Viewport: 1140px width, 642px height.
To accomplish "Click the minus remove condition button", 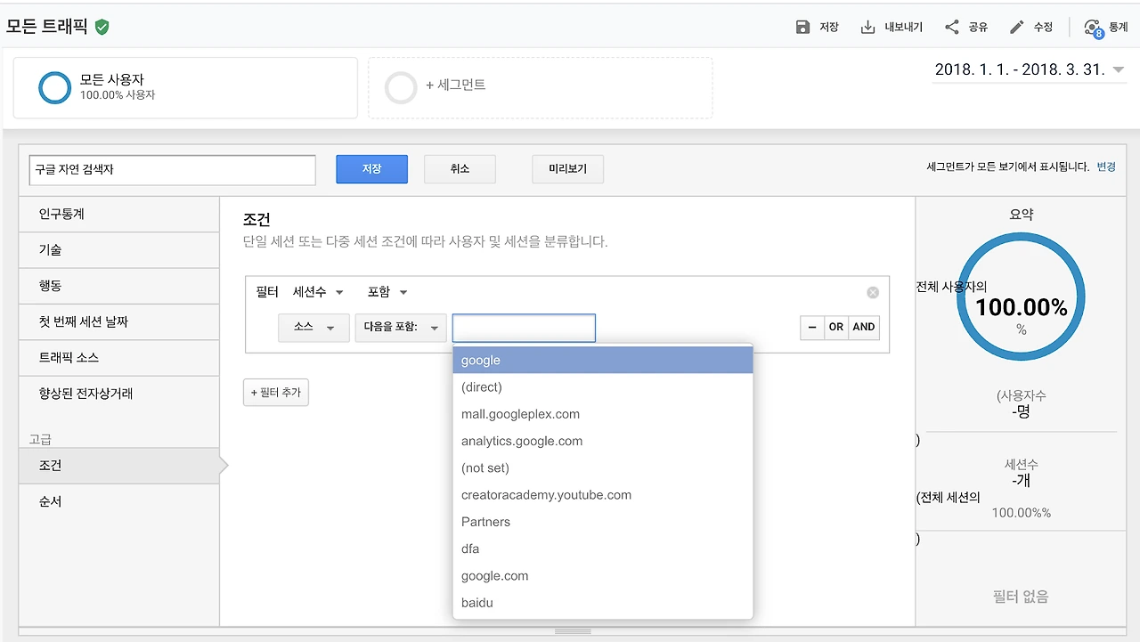I will 812,327.
